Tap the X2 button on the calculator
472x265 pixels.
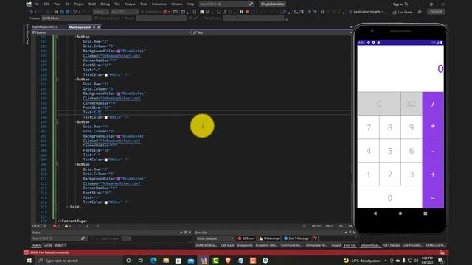tap(412, 104)
